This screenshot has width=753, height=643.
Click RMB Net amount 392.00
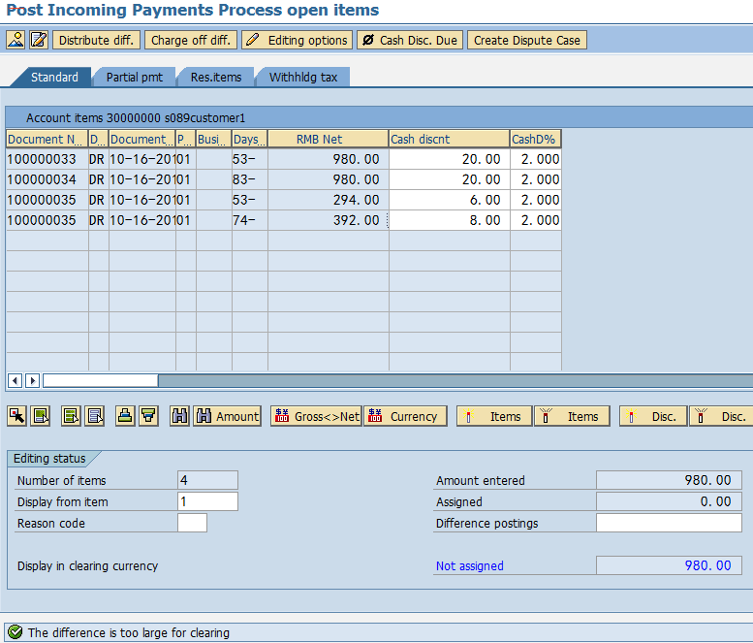tap(328, 220)
